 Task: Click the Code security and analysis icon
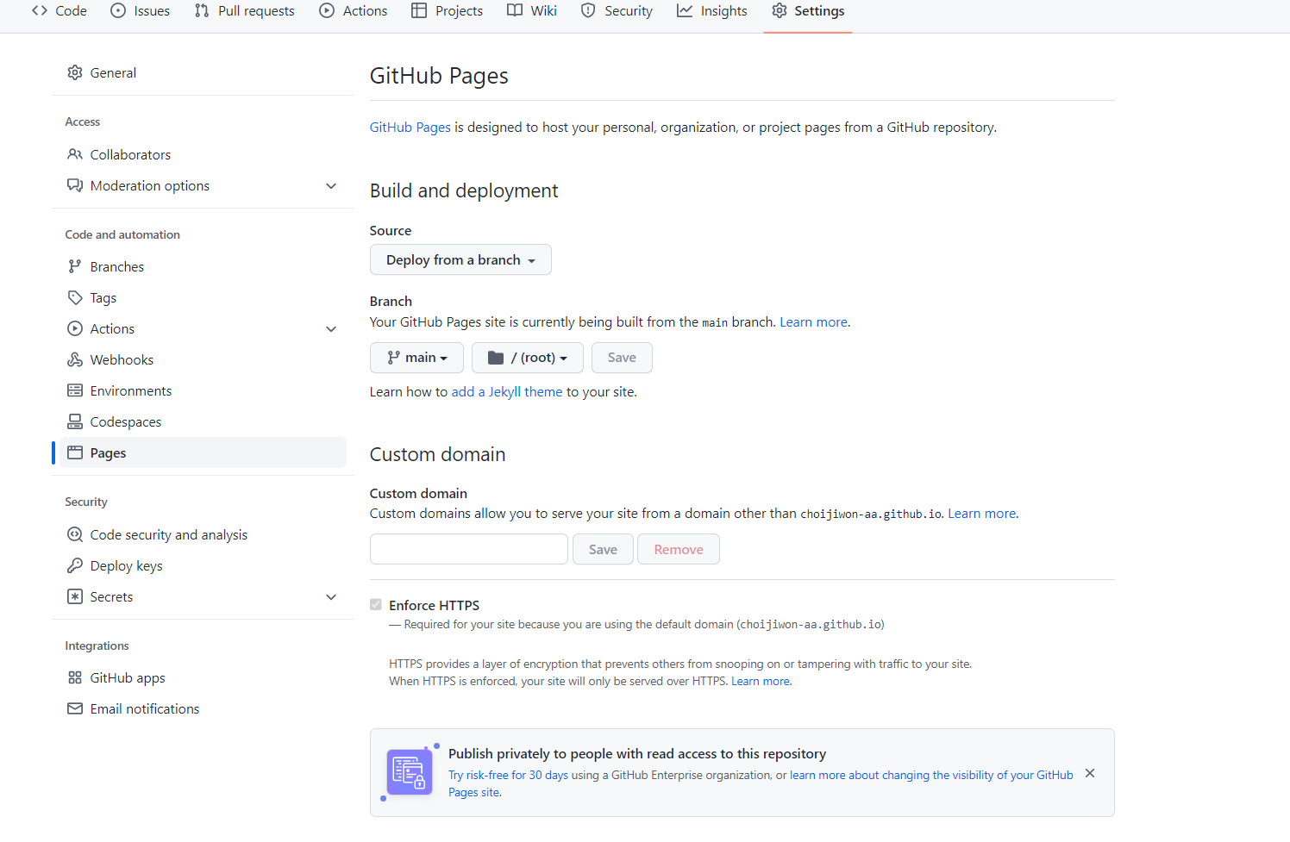pyautogui.click(x=75, y=534)
